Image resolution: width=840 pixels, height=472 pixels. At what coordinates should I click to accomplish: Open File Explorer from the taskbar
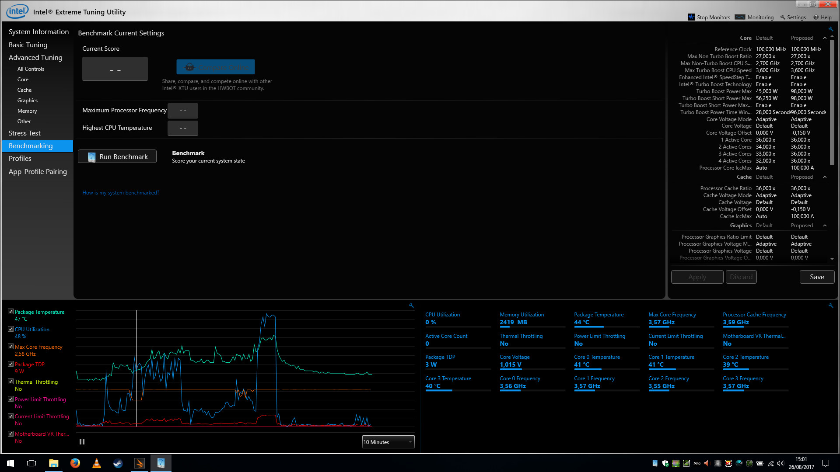coord(53,463)
